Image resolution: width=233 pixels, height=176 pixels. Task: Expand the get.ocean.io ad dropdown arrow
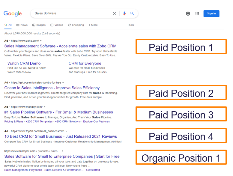click(63, 82)
